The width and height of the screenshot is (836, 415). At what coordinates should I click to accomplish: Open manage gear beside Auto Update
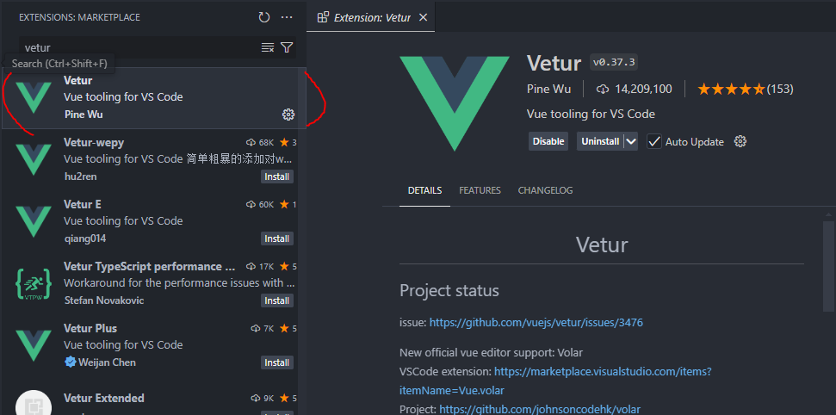[740, 141]
